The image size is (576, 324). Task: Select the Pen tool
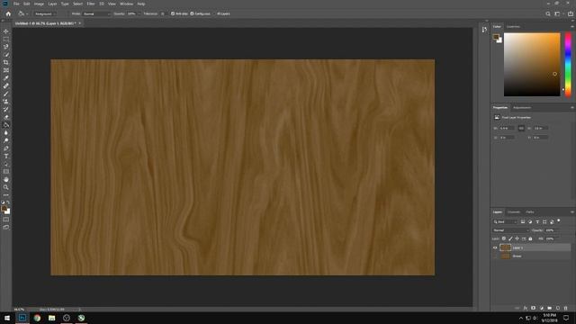pos(6,148)
